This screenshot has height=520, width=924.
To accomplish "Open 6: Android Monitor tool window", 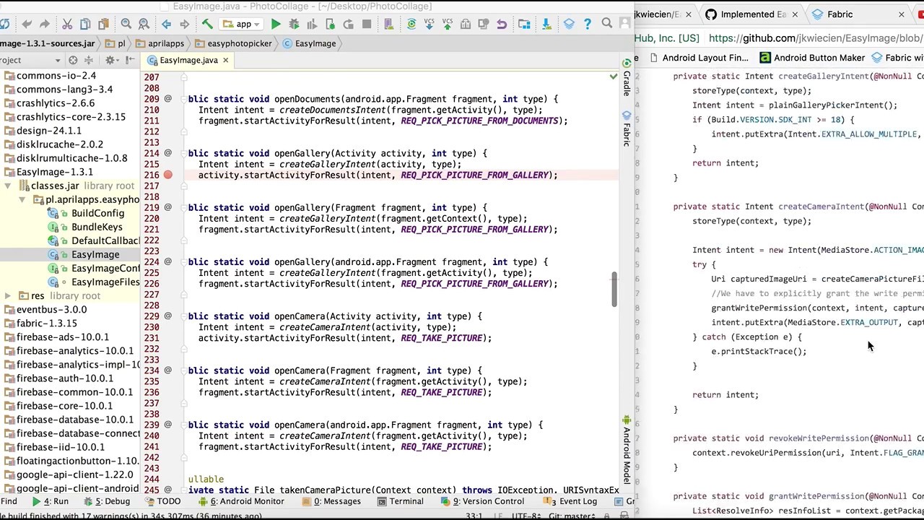I will coord(242,501).
